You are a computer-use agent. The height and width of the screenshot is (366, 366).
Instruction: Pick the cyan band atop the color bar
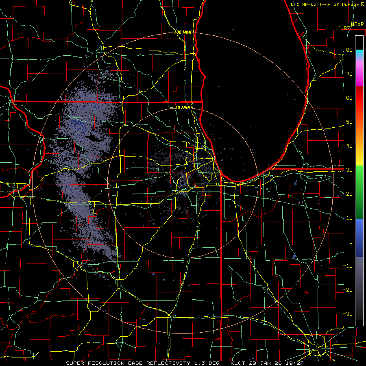click(359, 53)
